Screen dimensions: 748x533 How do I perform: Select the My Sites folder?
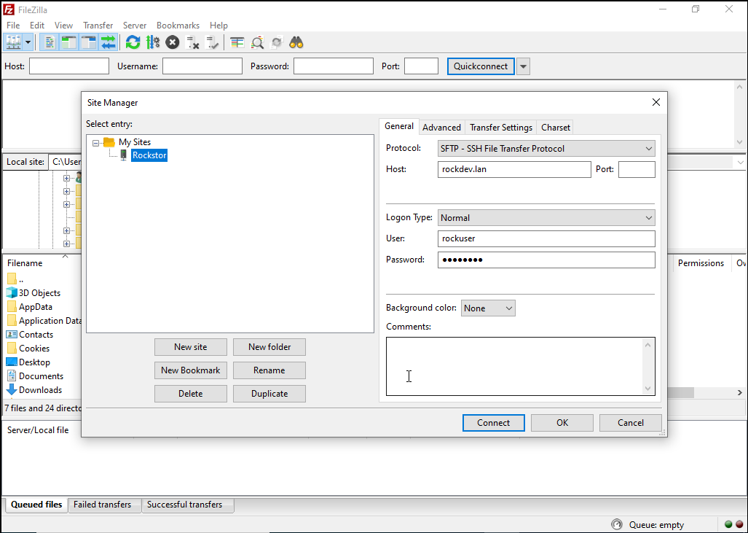tap(135, 142)
